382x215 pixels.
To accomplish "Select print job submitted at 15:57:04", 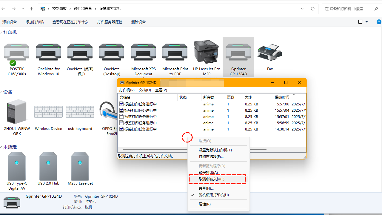I will (x=212, y=110).
